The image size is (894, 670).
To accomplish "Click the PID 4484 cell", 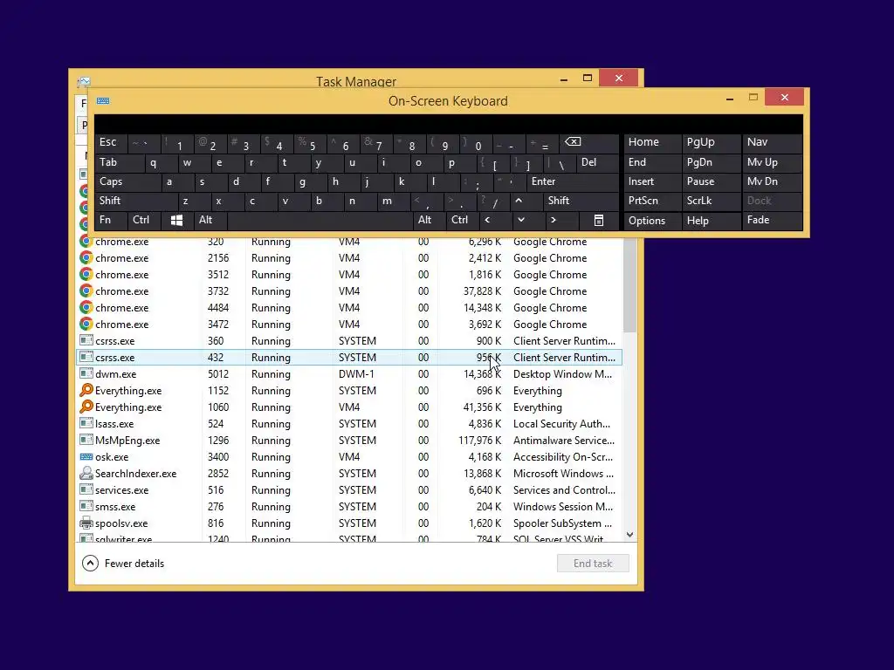I will pos(218,308).
